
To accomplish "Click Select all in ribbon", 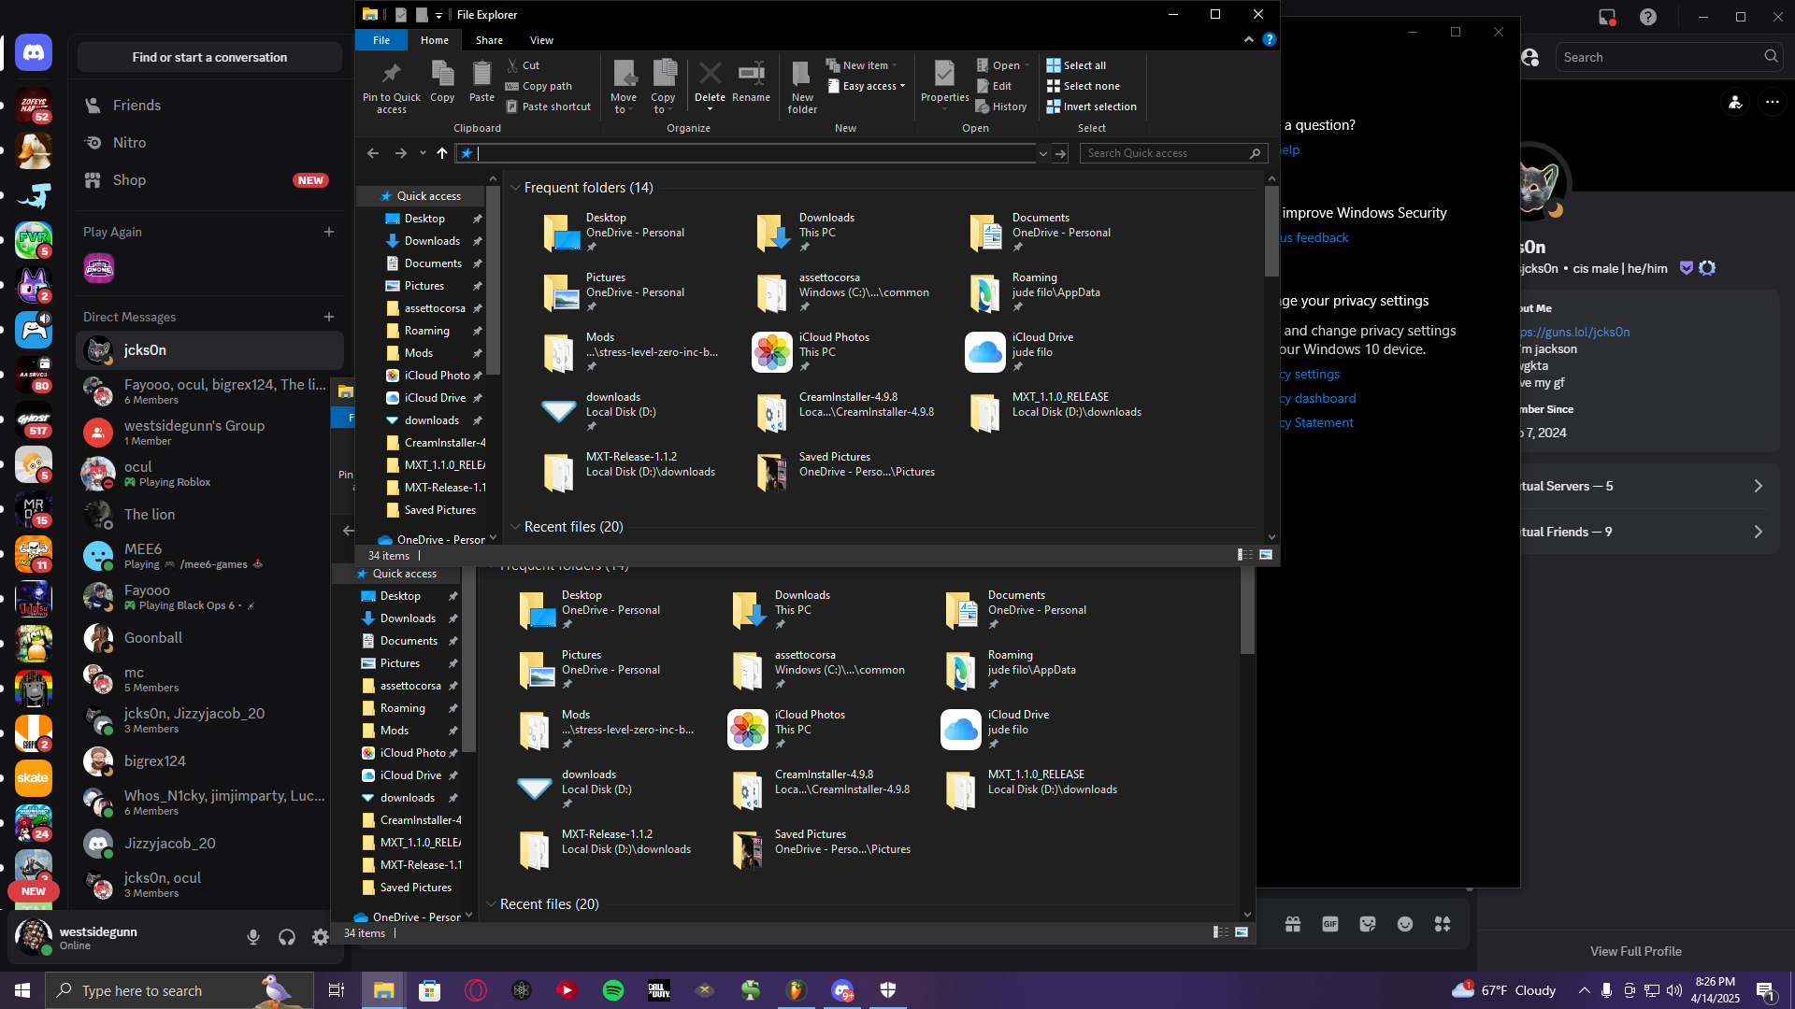I will click(1076, 65).
